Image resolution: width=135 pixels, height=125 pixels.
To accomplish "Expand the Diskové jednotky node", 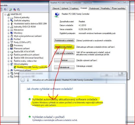I will [x=8, y=18].
